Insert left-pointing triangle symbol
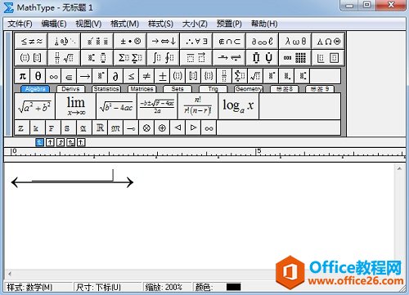The image size is (409, 295). coord(178,127)
